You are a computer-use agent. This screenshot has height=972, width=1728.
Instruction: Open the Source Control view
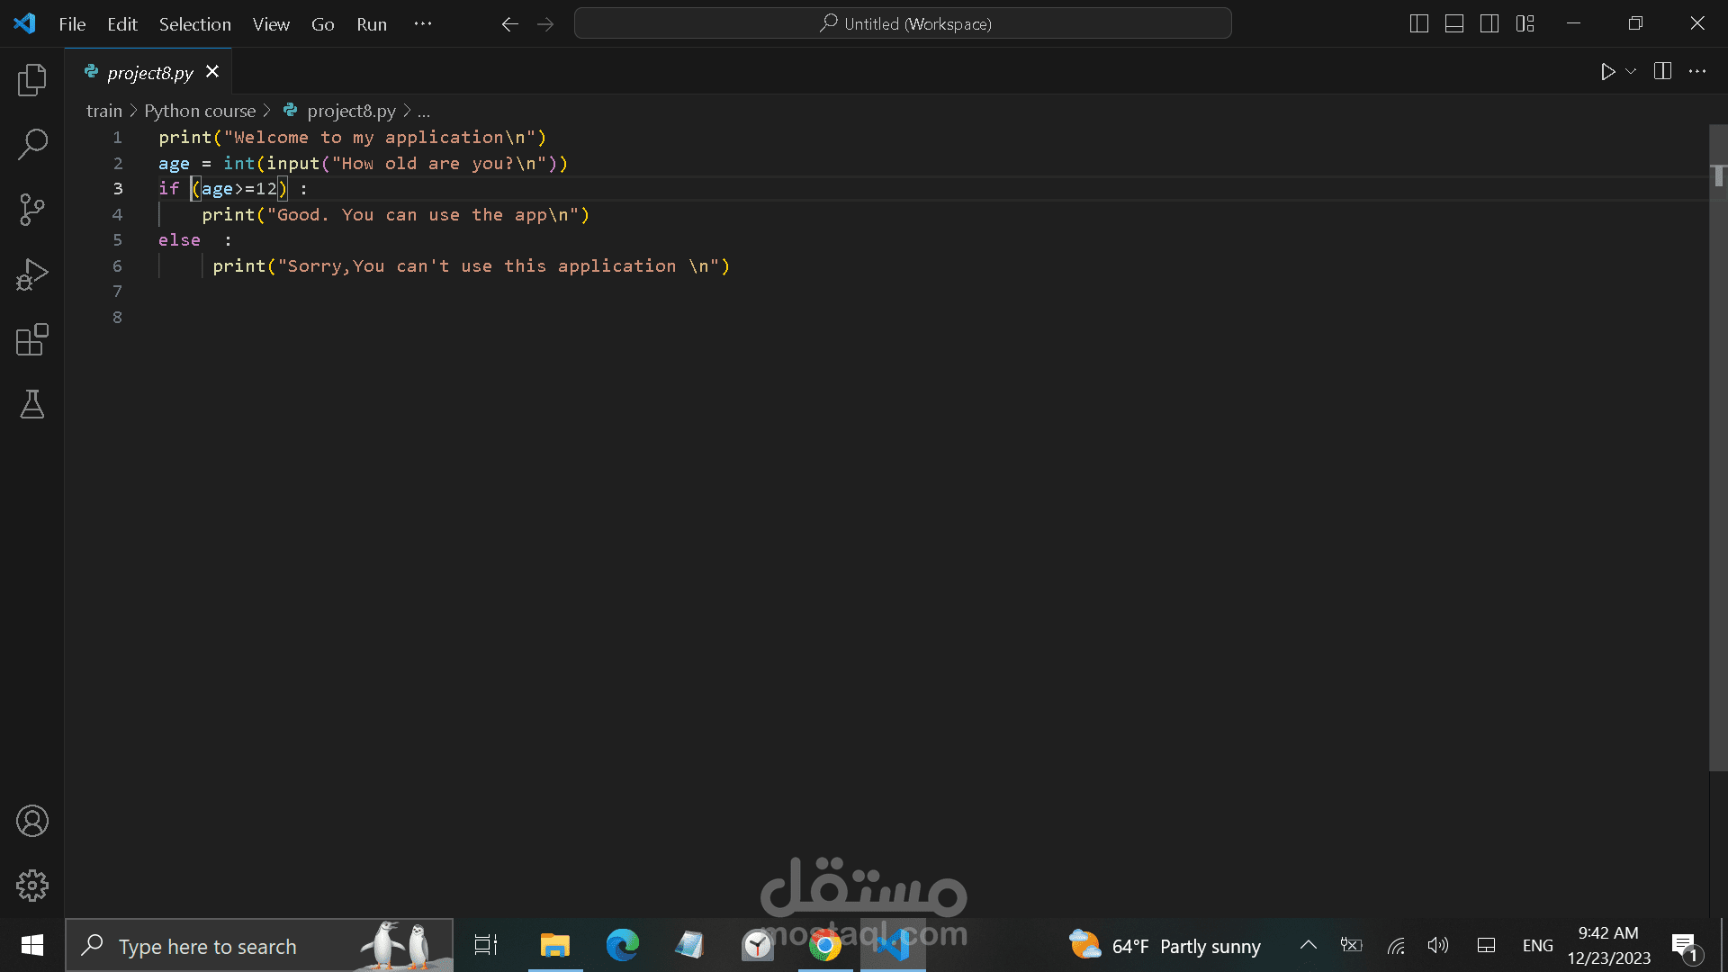pos(32,210)
